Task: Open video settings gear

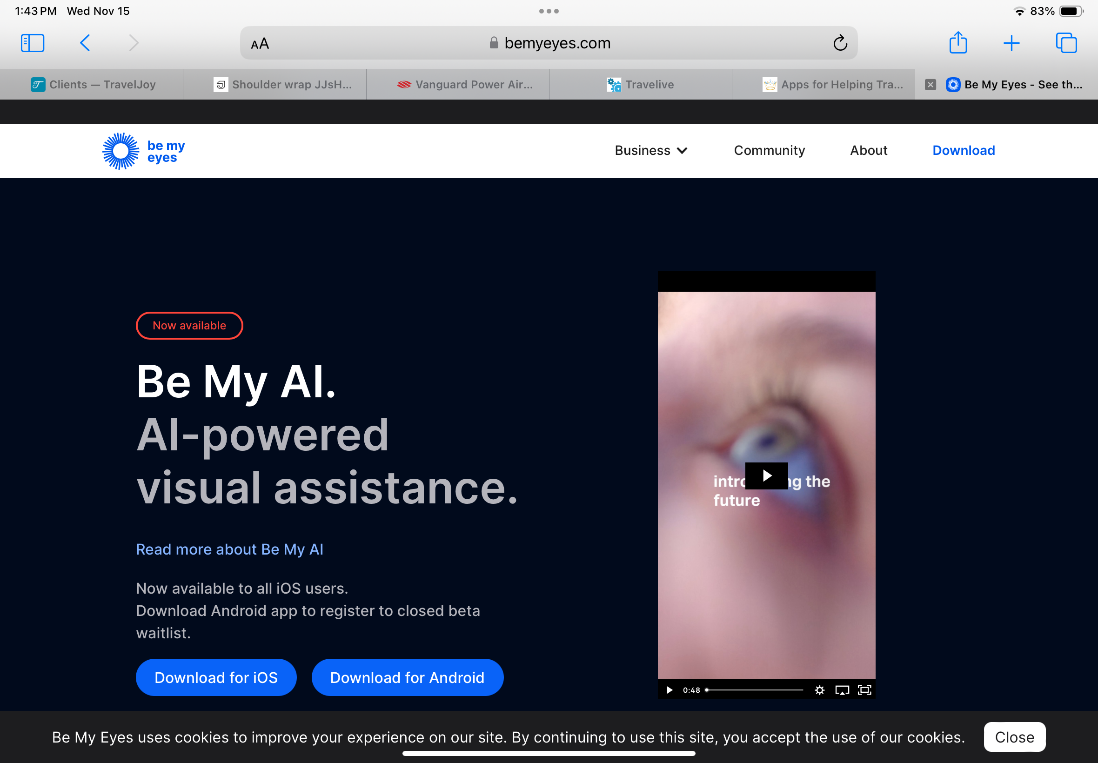Action: (819, 690)
